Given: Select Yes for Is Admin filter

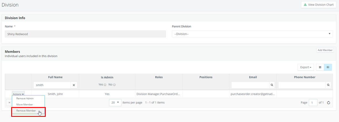Looking at the screenshot, I should 105,85.
